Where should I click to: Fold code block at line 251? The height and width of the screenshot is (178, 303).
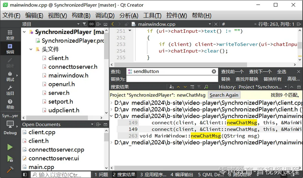coord(130,31)
